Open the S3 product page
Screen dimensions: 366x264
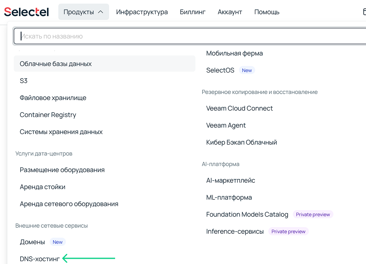[x=23, y=81]
